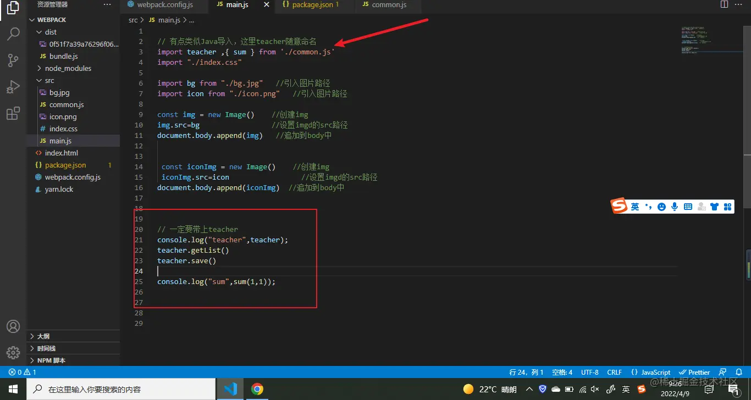The height and width of the screenshot is (400, 751).
Task: Open the Accounts menu in activity bar
Action: pyautogui.click(x=13, y=326)
